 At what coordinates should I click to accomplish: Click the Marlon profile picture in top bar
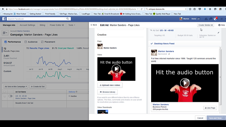click(x=181, y=19)
